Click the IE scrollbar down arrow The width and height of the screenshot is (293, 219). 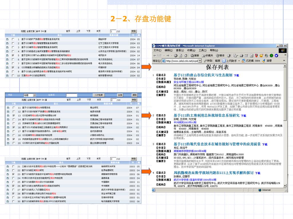285,186
